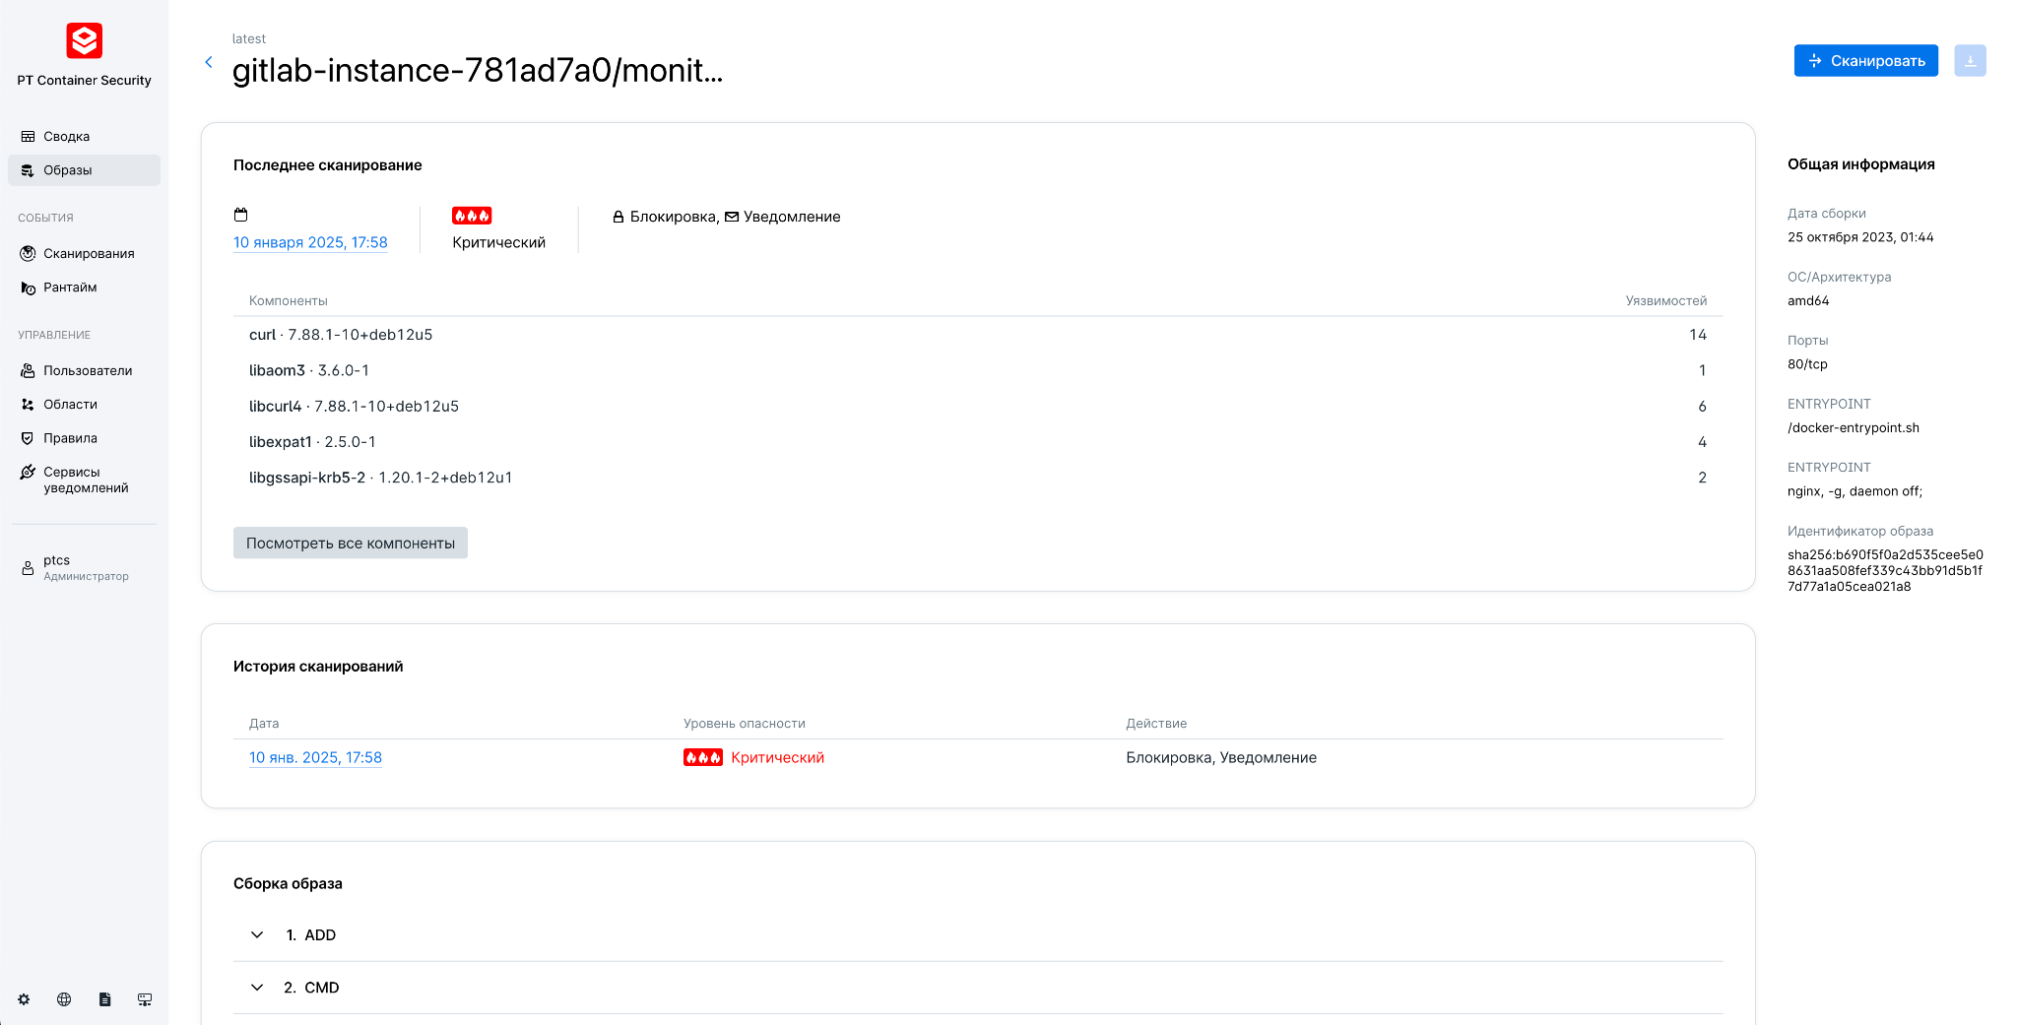Open the document icon in sidebar footer
Viewport: 2017px width, 1025px height.
coord(104,999)
